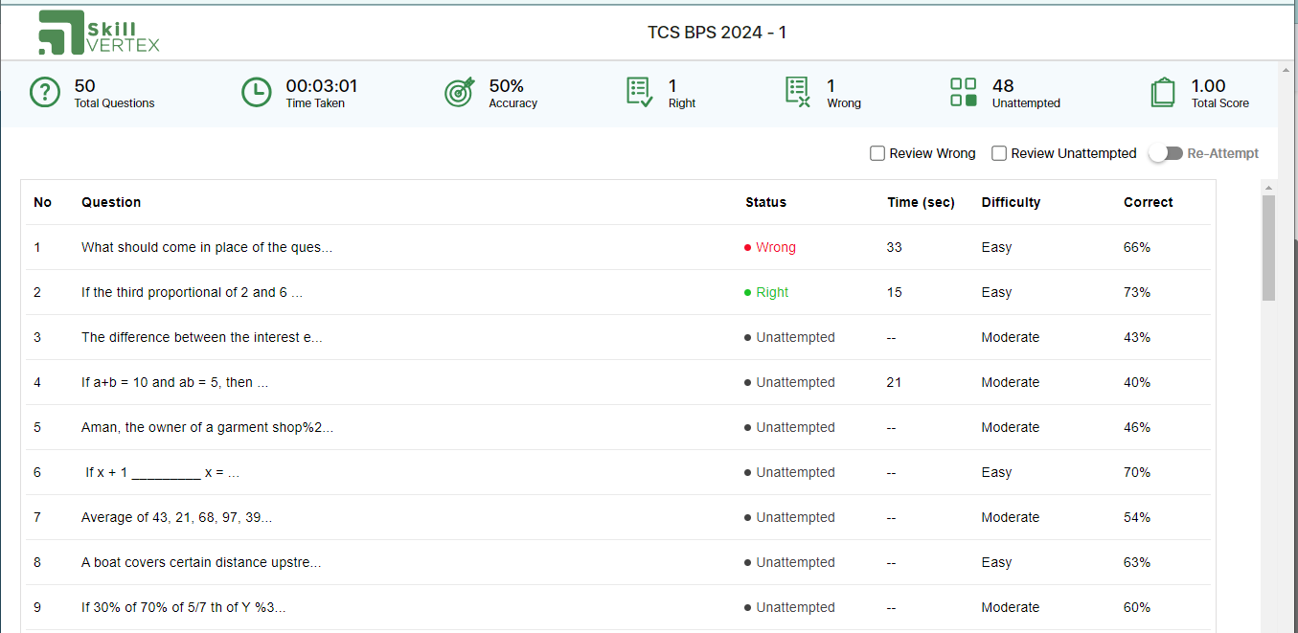Click the Difficulty column header

click(1011, 202)
